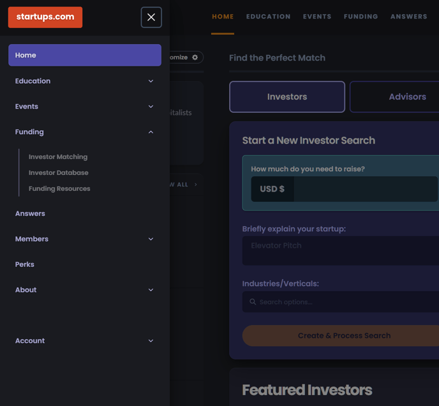The width and height of the screenshot is (439, 406).
Task: Open Investor Matching under Funding
Action: point(58,157)
